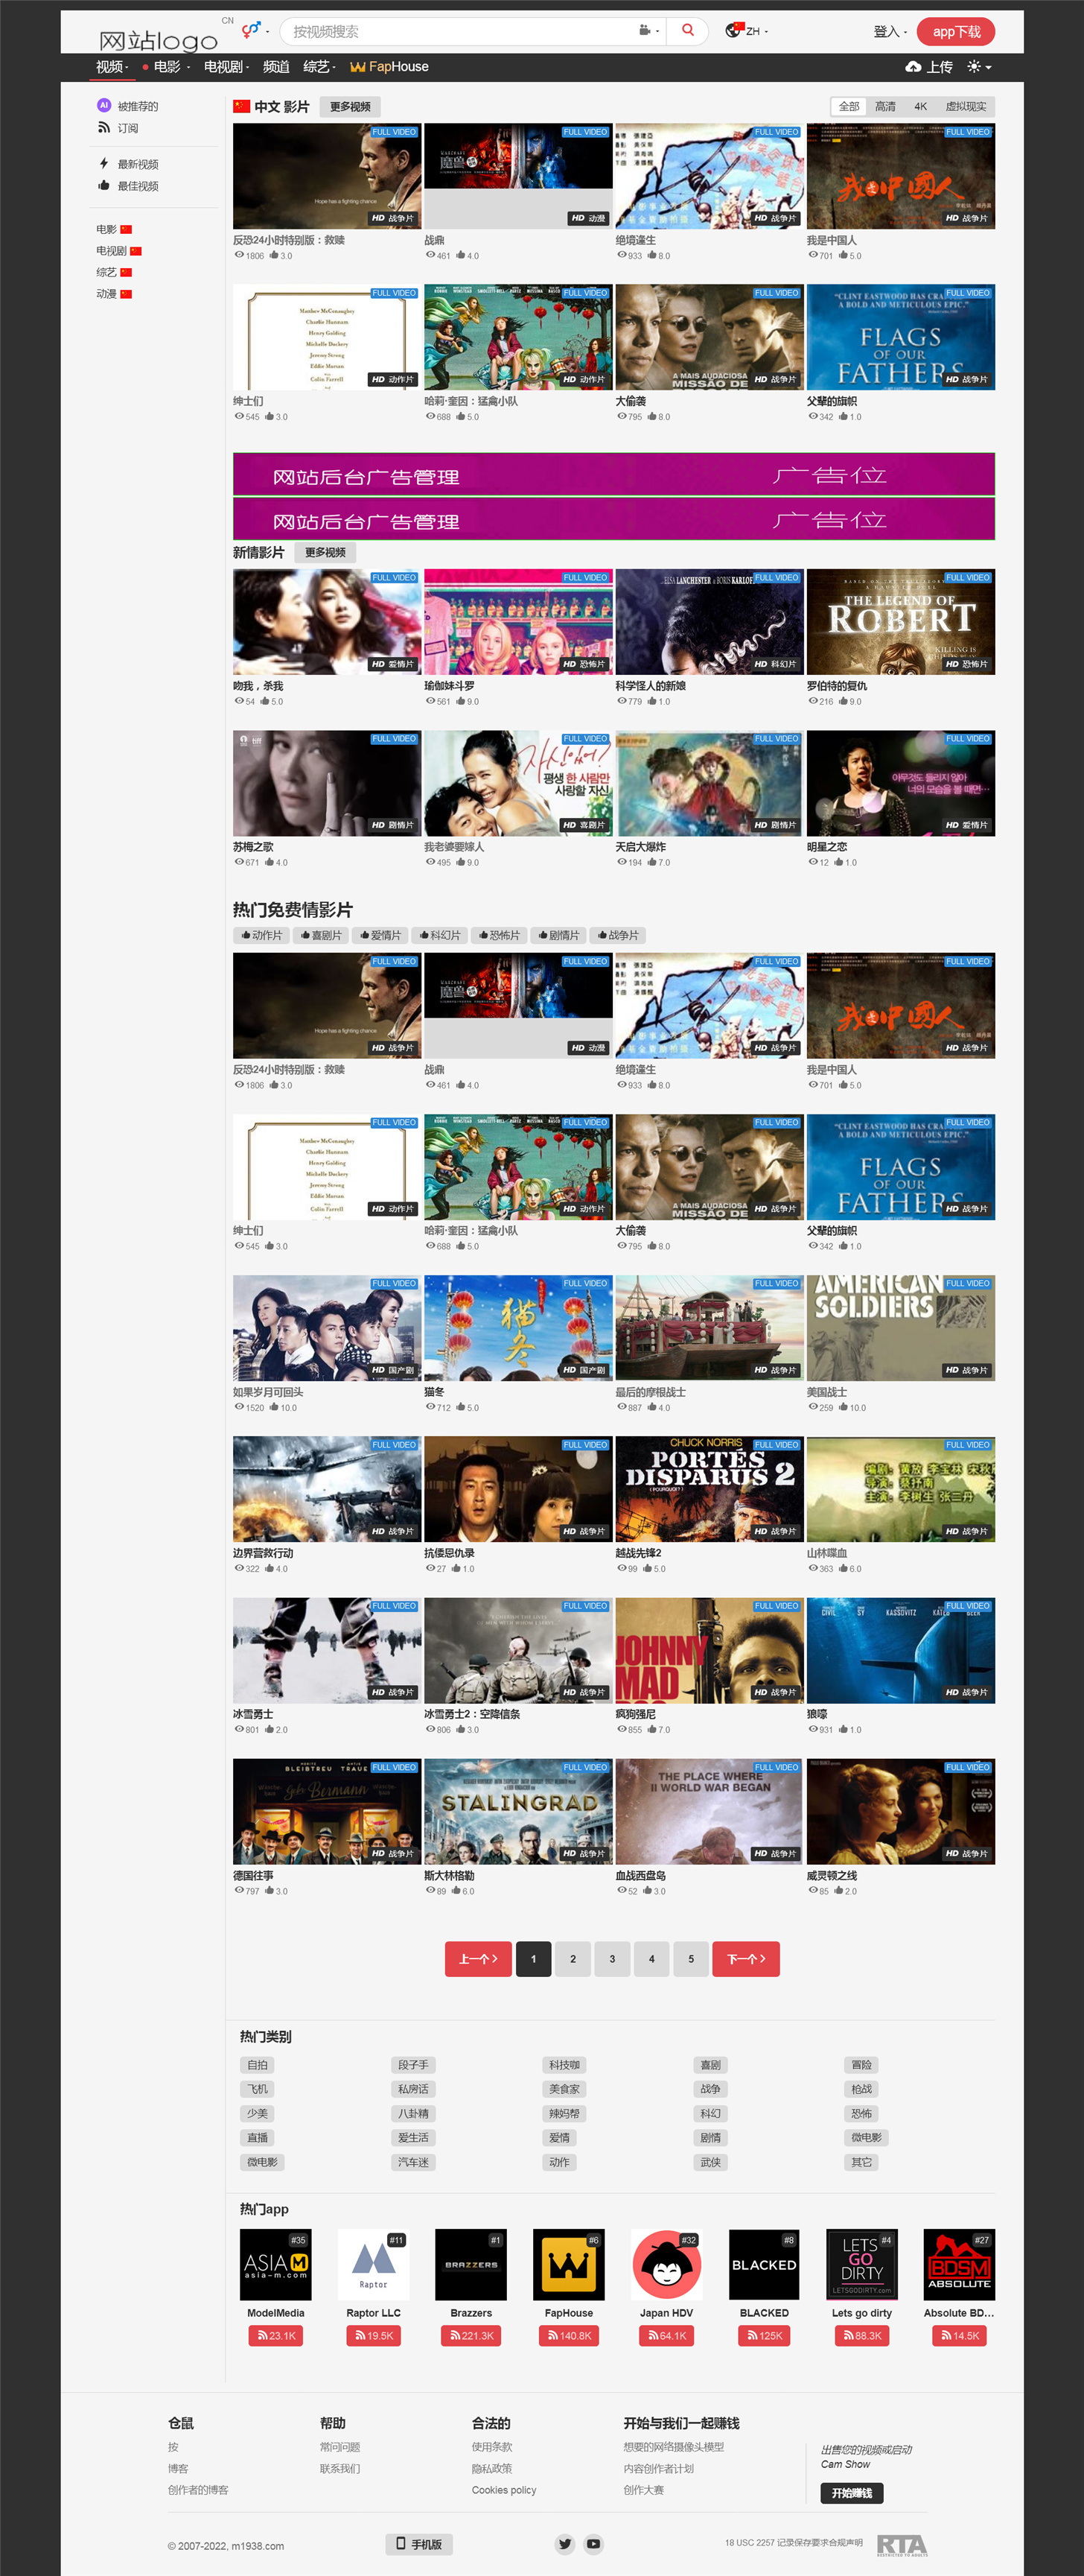Open FapHouse crown link
The image size is (1084, 2576).
[x=389, y=67]
